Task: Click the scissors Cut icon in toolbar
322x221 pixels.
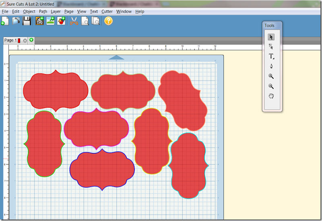Action: pos(74,21)
